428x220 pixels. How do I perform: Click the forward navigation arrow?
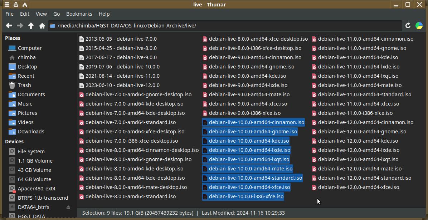pos(20,26)
